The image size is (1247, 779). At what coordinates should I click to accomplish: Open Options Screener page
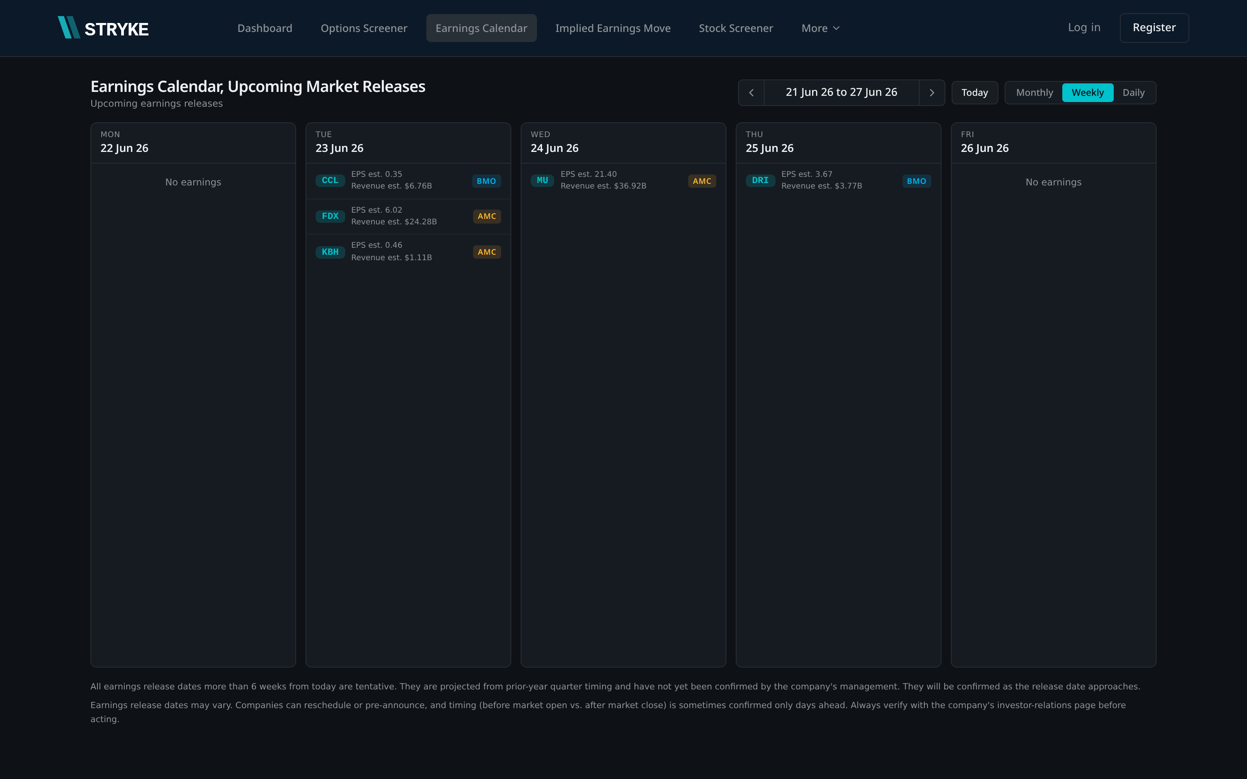(x=364, y=28)
